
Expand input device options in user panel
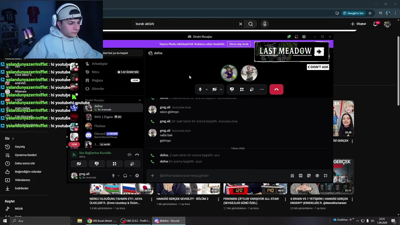(x=118, y=176)
